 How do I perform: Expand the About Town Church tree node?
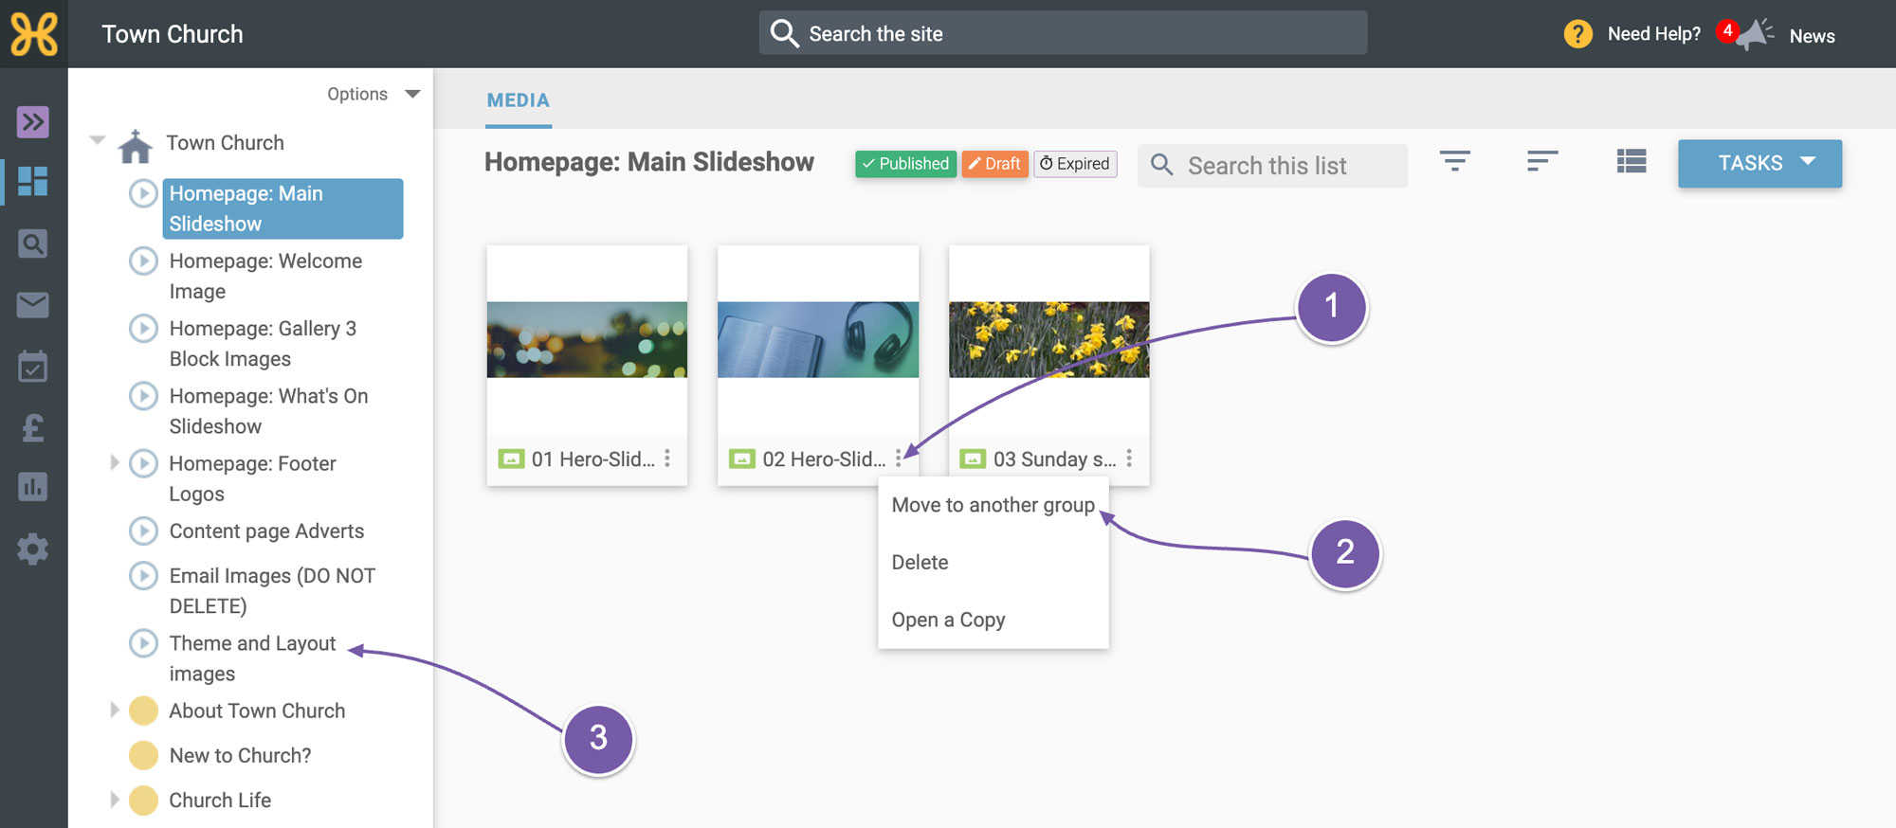(x=114, y=710)
